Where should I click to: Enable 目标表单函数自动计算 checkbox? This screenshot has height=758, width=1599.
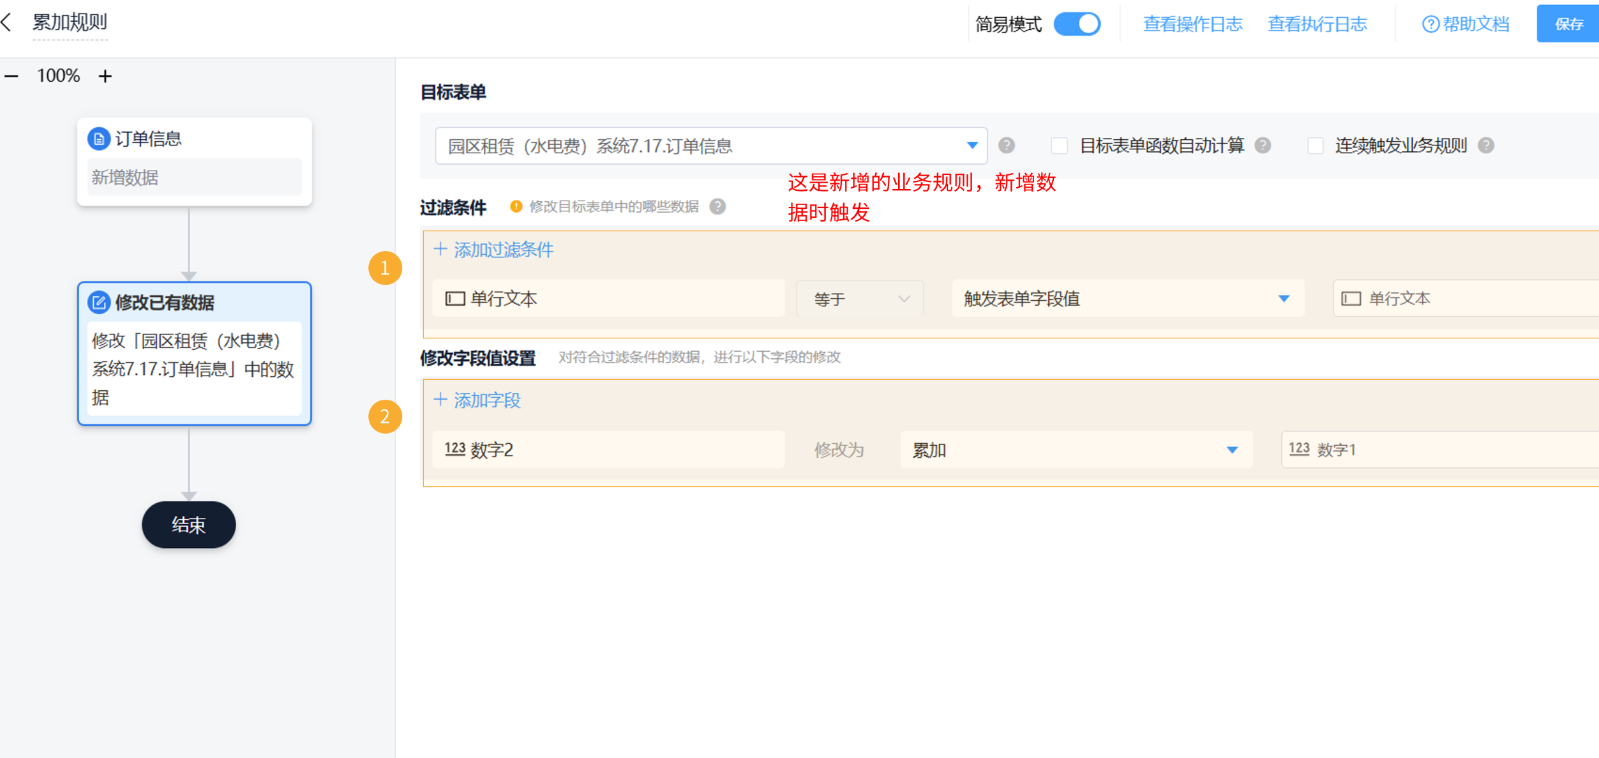pyautogui.click(x=1059, y=146)
